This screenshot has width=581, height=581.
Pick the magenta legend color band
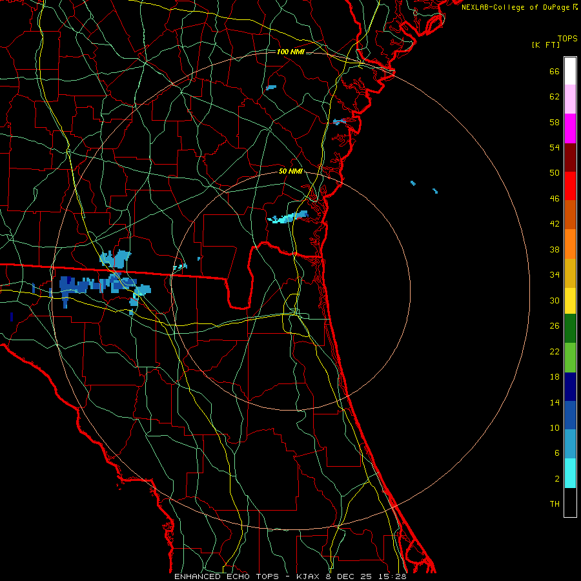coord(570,128)
